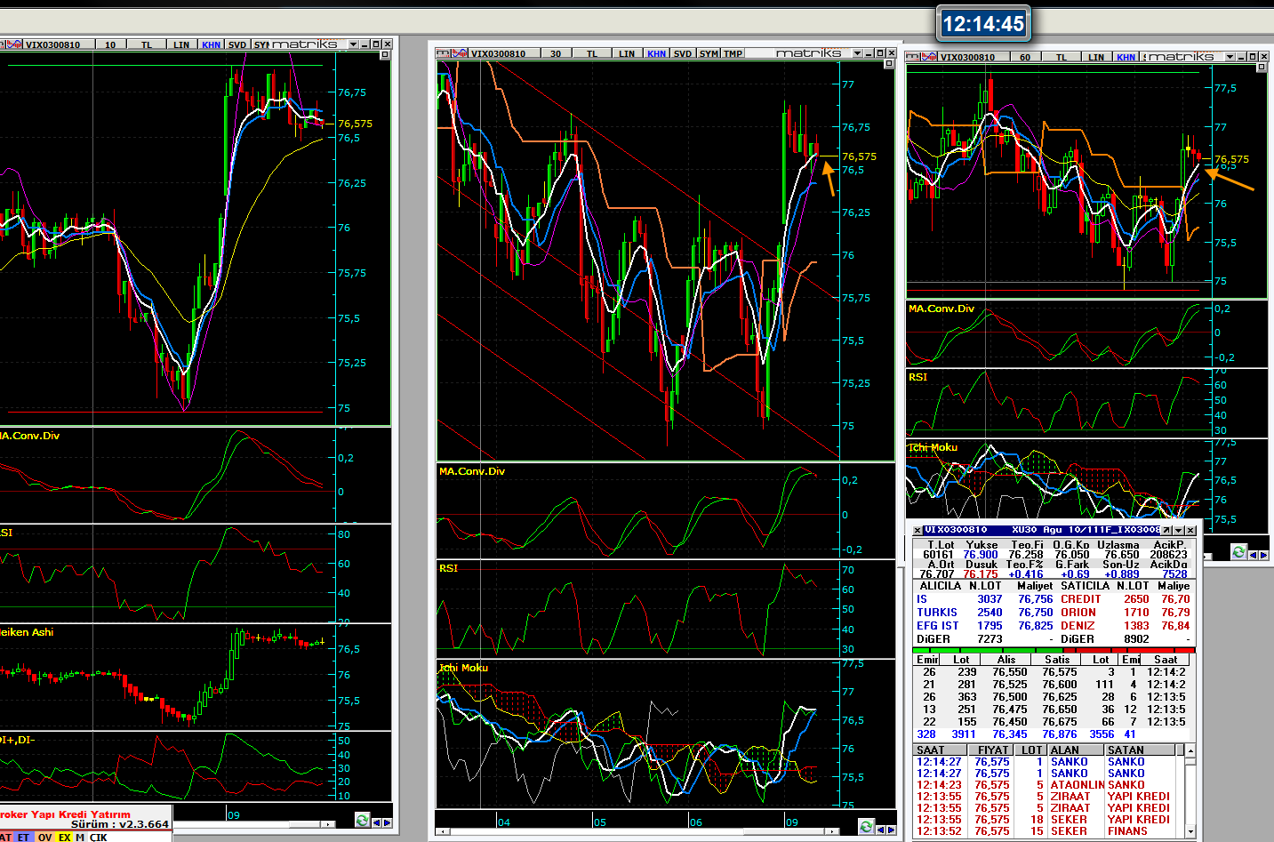Select the EX tab at bottom left
The height and width of the screenshot is (842, 1274).
coord(65,838)
